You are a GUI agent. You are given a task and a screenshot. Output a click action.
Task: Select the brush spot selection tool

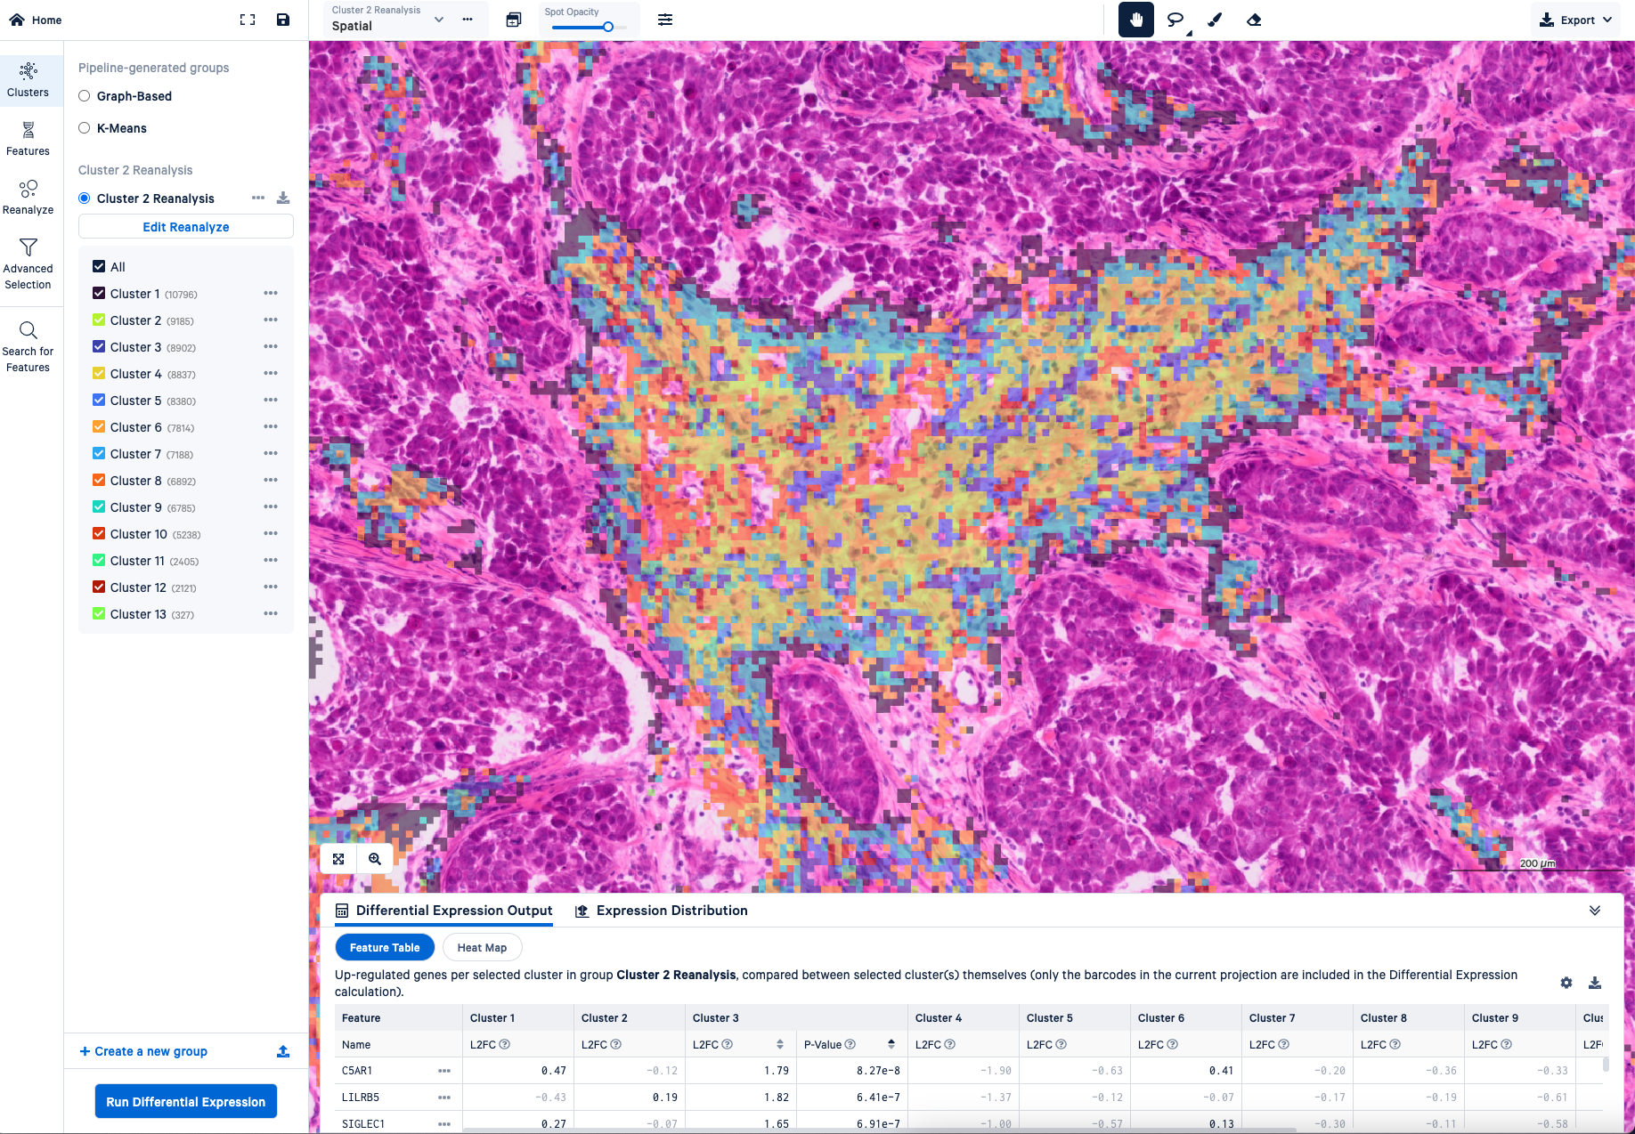click(x=1215, y=20)
